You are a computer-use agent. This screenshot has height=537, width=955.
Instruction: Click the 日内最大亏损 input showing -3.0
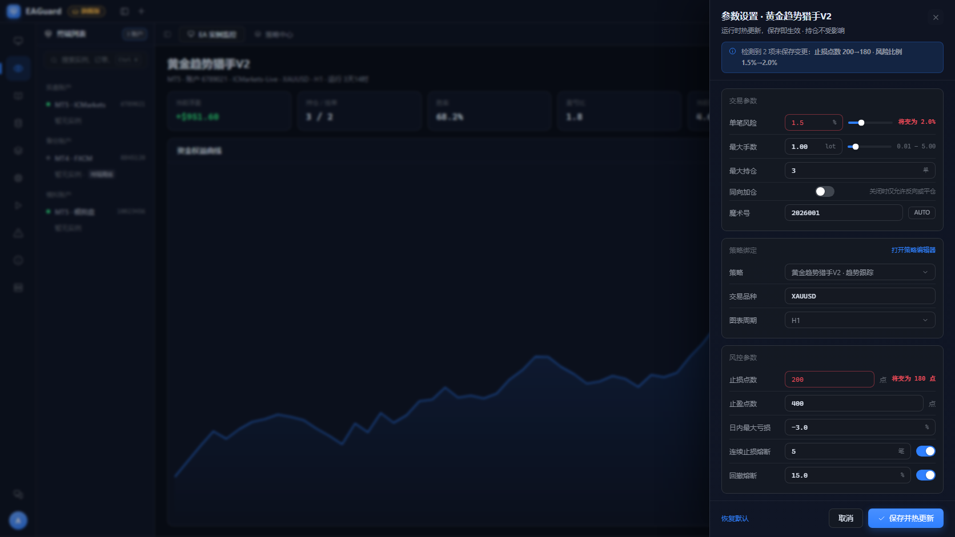[x=860, y=427]
